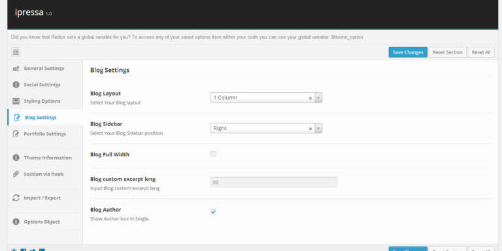The width and height of the screenshot is (502, 251).
Task: Click the 'Right' sidebar selected value
Action: [x=220, y=128]
